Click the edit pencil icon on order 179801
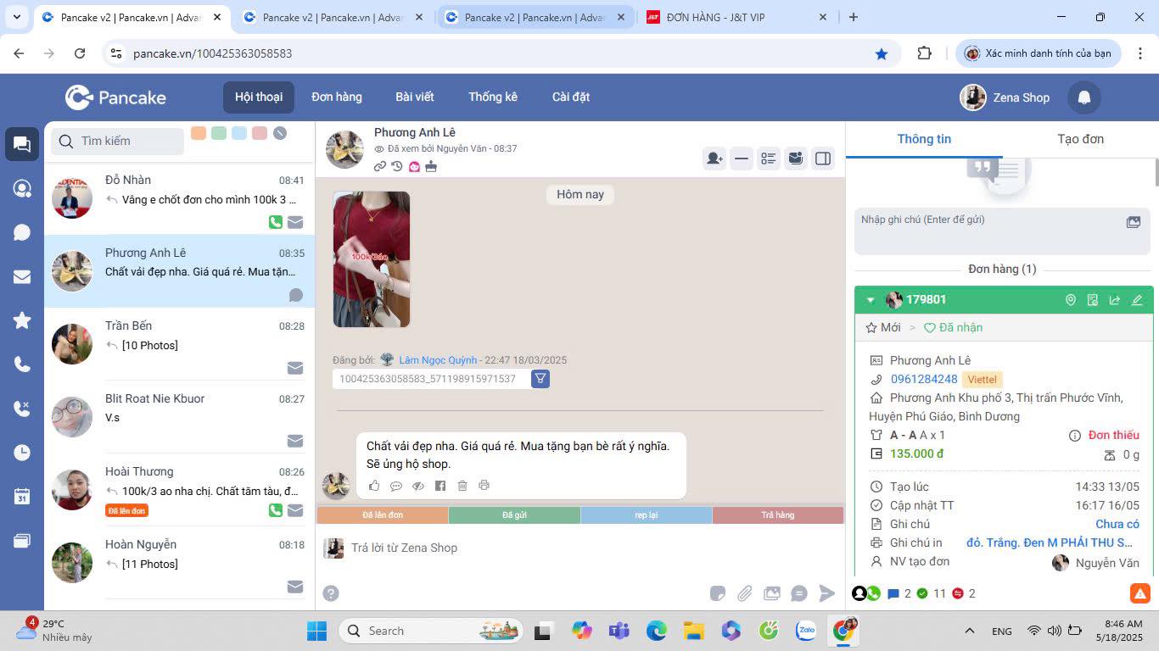The image size is (1159, 651). 1137,300
